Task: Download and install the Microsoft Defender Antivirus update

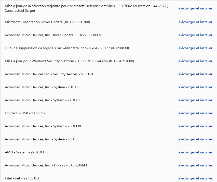Action: coord(195,8)
